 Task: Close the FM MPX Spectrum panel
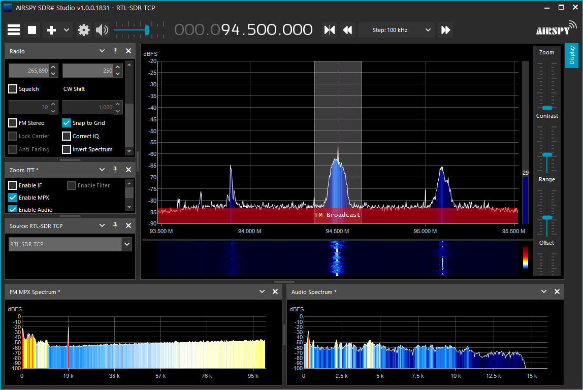[x=275, y=292]
